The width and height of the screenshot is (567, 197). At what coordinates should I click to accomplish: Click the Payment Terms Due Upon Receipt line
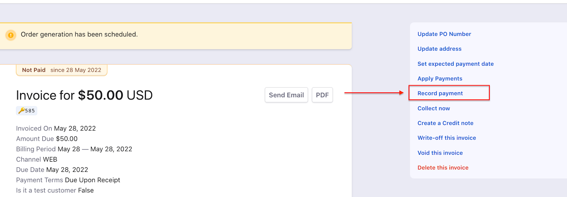(68, 180)
